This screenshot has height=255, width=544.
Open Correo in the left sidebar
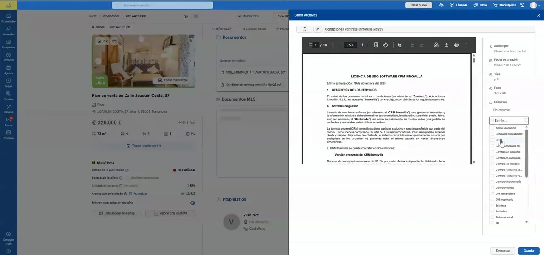[8, 122]
